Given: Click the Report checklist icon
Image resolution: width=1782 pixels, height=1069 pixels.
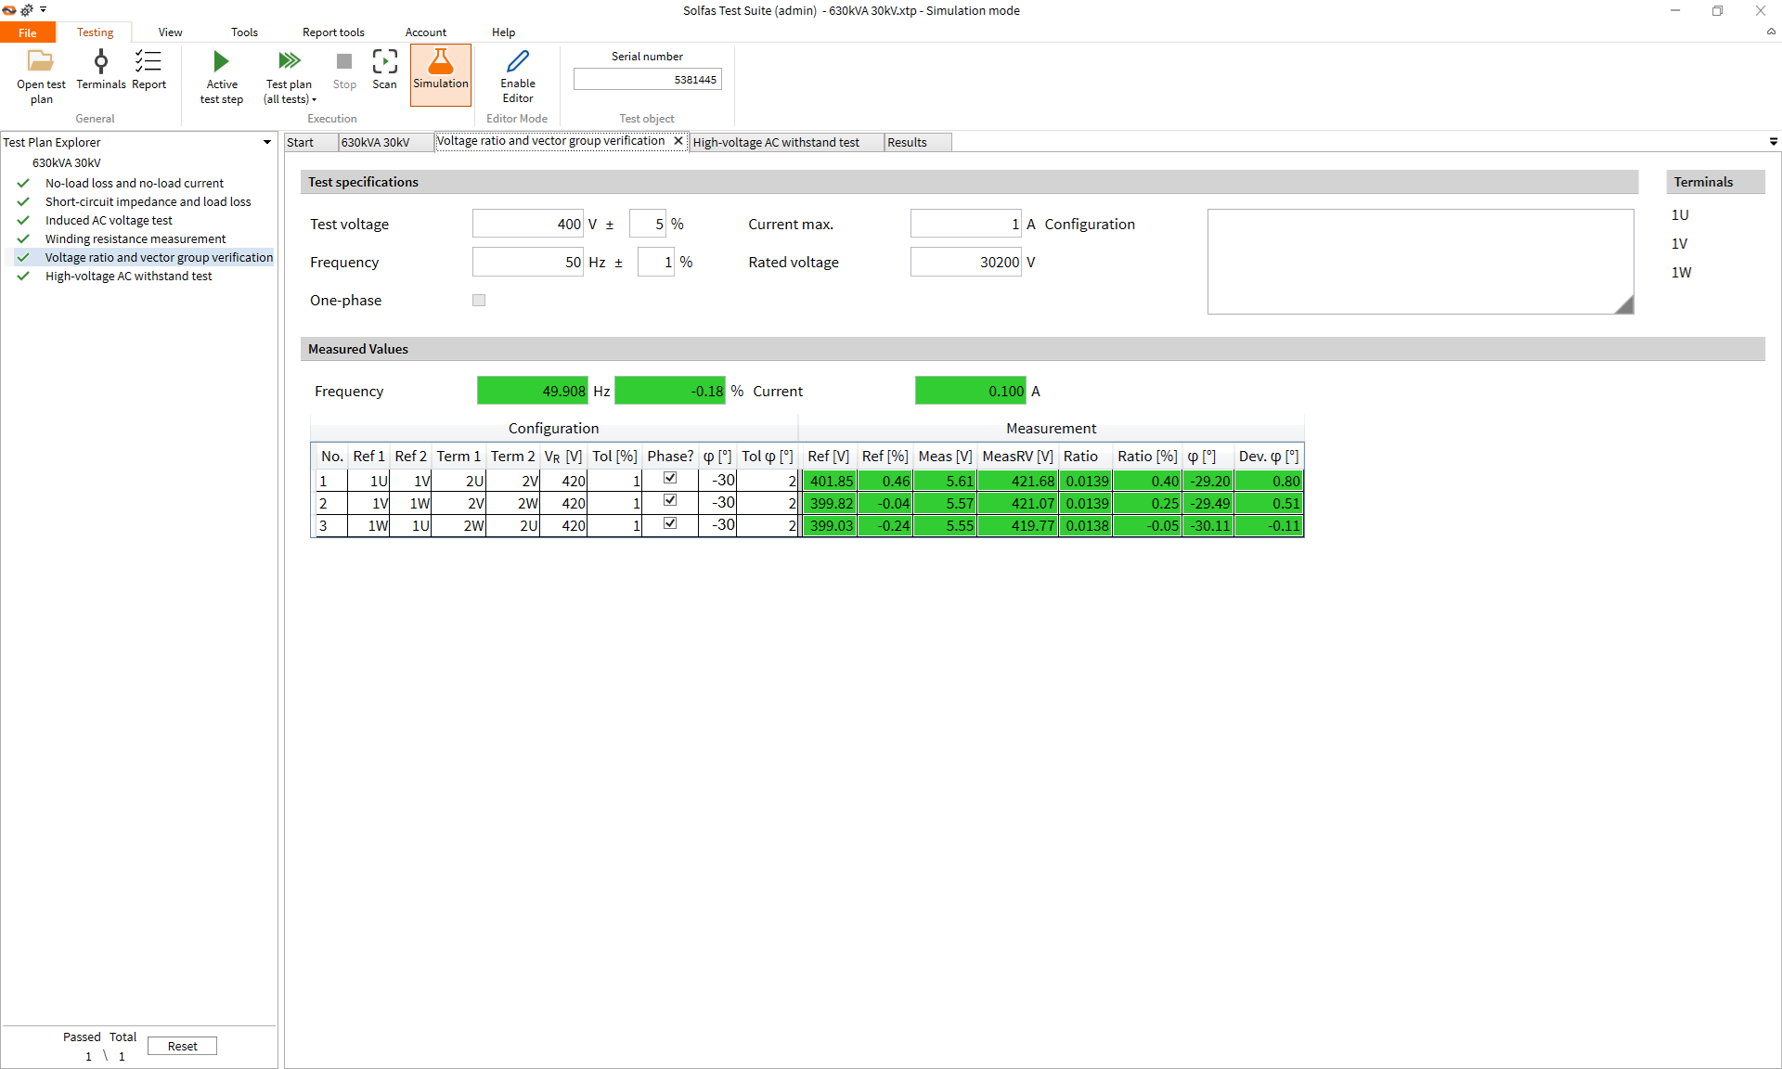Looking at the screenshot, I should pos(148,62).
